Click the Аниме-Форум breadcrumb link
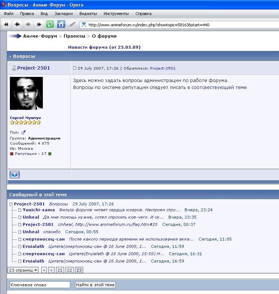The height and width of the screenshot is (294, 279). (x=40, y=36)
